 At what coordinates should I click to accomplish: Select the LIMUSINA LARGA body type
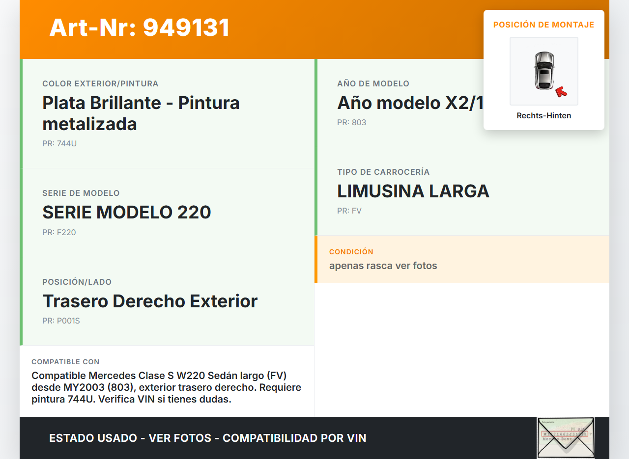click(x=413, y=191)
